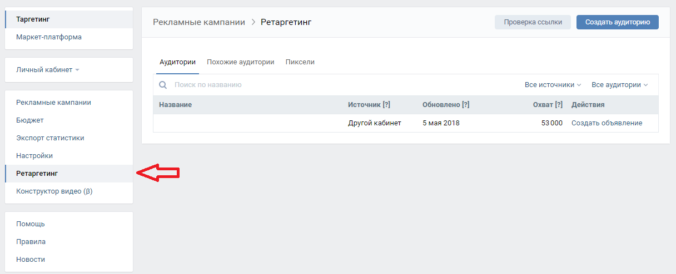The image size is (676, 274).
Task: Select Ретаргетинг in the sidebar
Action: 69,174
